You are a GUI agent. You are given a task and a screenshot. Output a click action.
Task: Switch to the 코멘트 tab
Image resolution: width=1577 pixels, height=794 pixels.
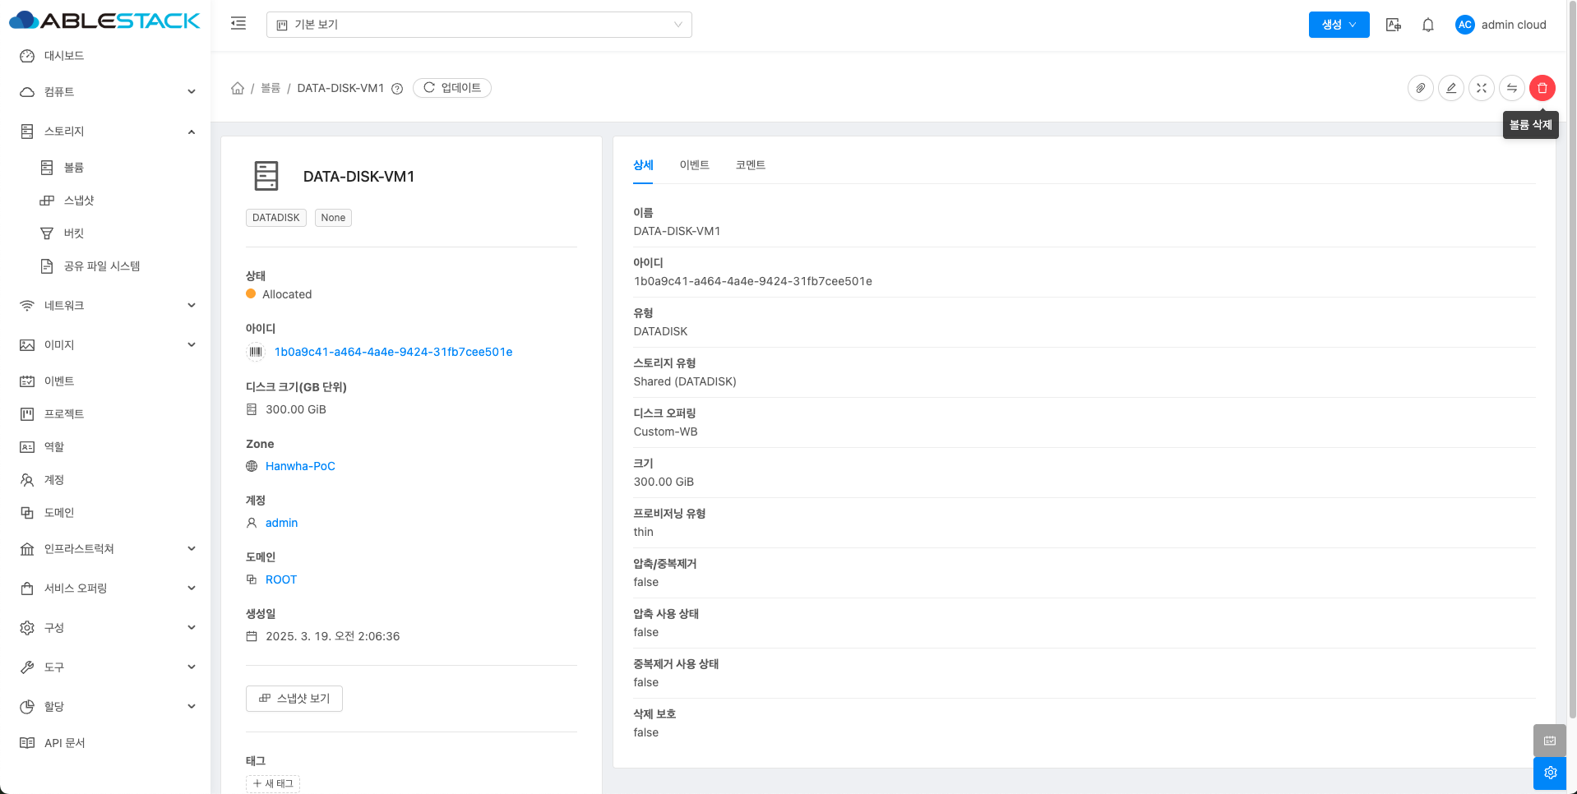[750, 165]
